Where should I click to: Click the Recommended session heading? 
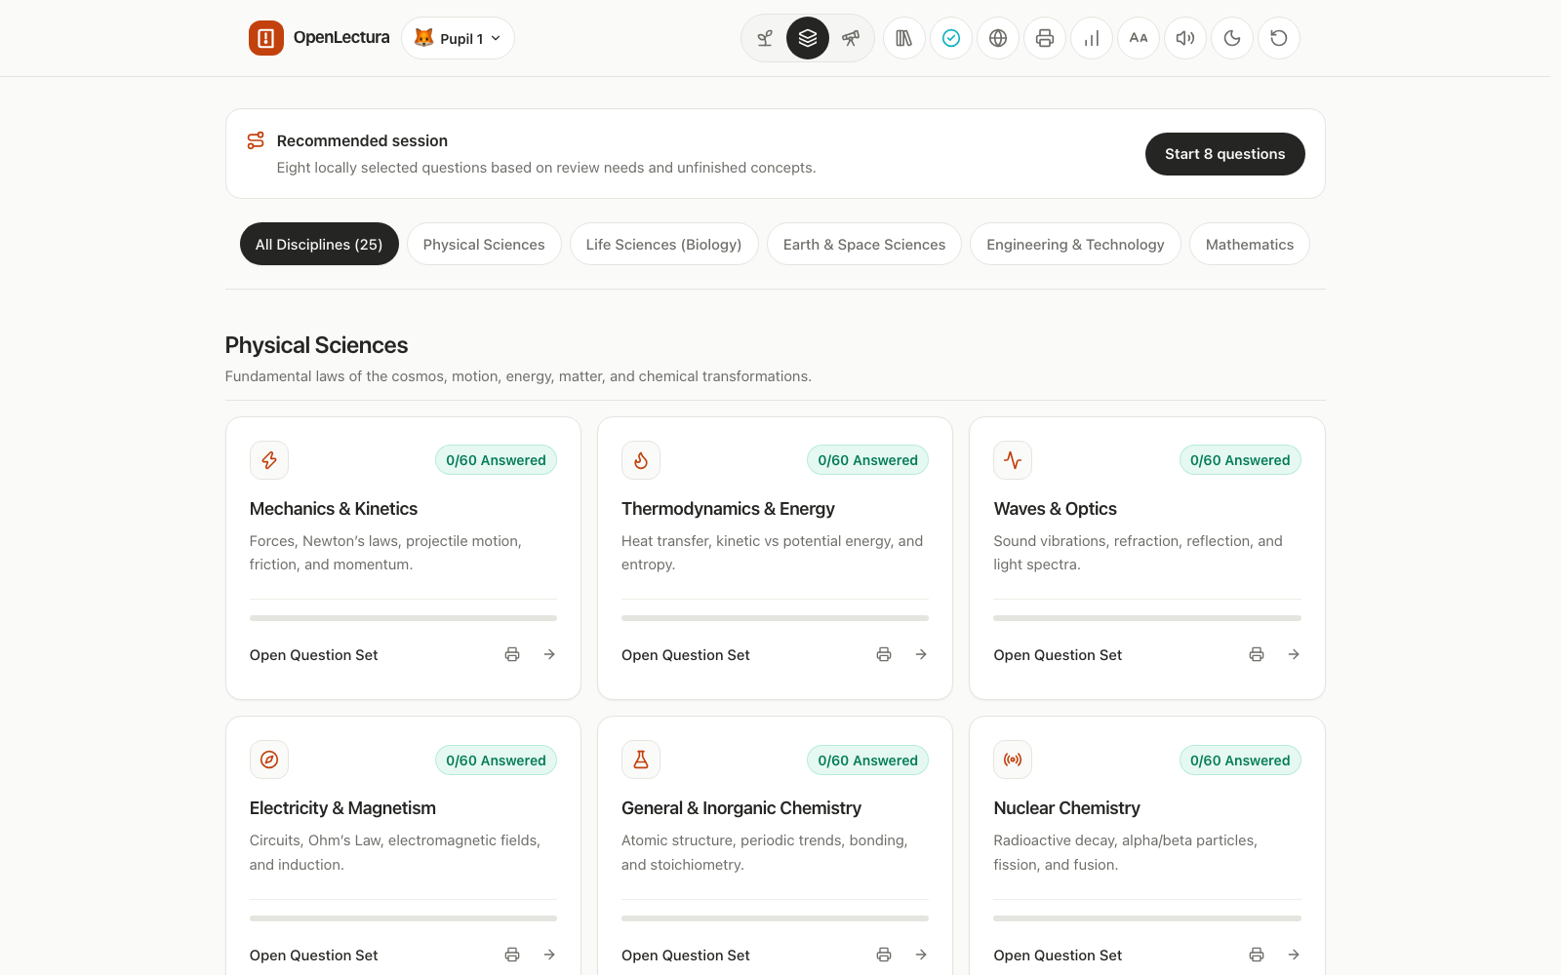(x=362, y=140)
